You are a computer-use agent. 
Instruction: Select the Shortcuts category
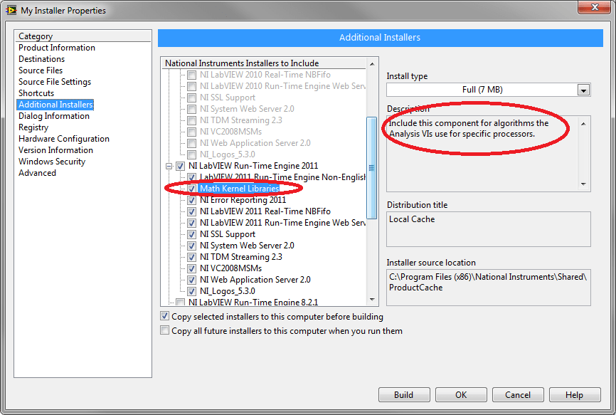[x=36, y=93]
